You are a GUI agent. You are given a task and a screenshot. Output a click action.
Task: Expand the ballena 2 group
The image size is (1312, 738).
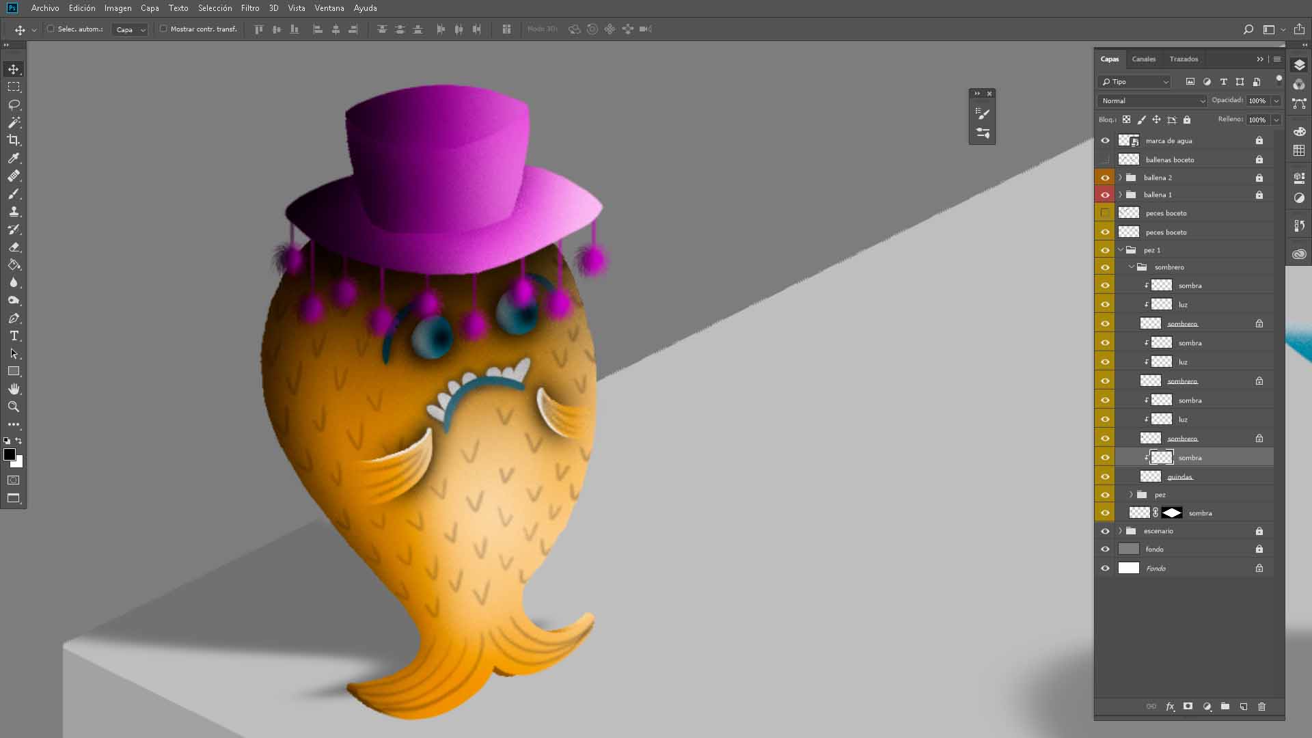(x=1120, y=178)
